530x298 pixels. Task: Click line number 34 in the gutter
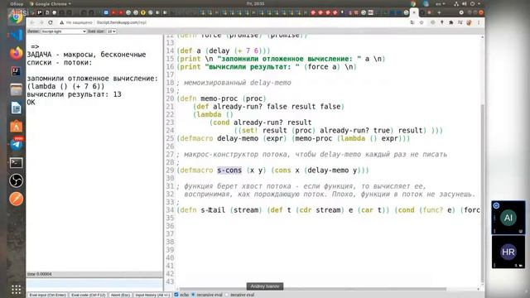point(170,209)
